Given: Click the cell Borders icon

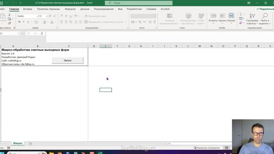Looking at the screenshot, I should tap(36, 22).
